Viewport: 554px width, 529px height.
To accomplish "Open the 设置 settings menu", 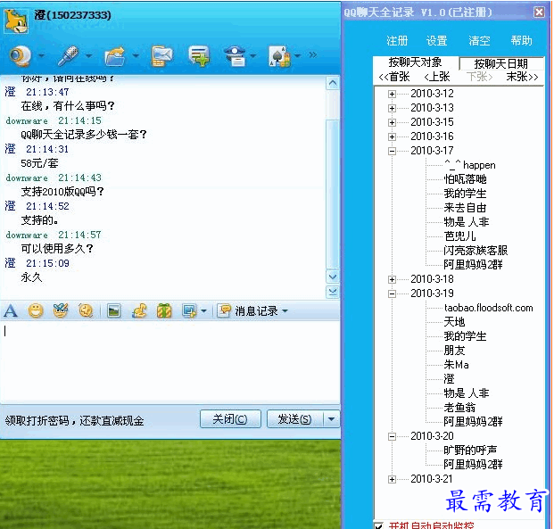I will 437,41.
